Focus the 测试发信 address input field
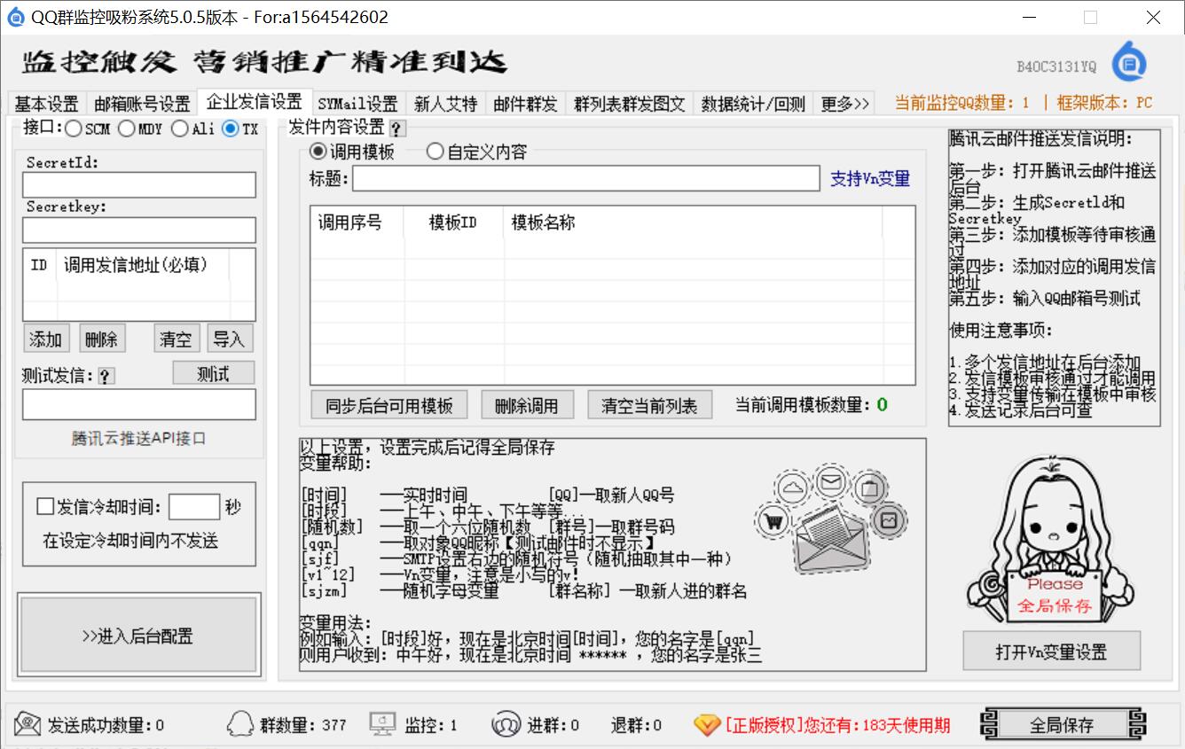Viewport: 1185px width, 749px height. (x=139, y=404)
